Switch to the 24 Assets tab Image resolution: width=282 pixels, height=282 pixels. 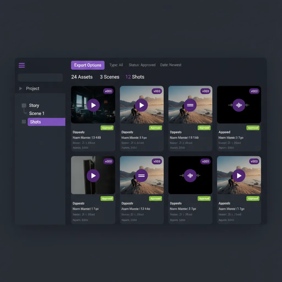pos(82,77)
